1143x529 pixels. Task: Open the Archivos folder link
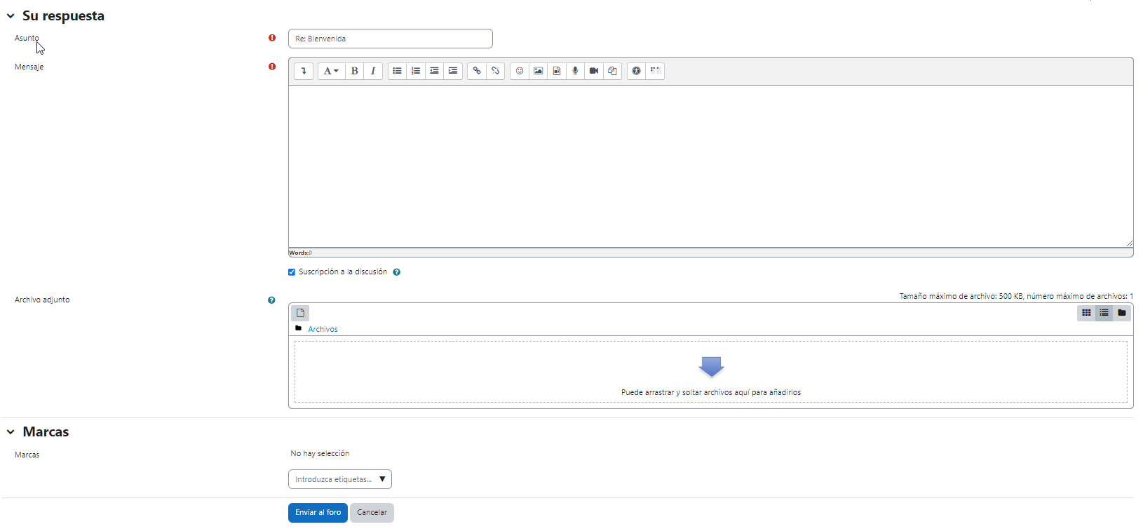(x=323, y=329)
